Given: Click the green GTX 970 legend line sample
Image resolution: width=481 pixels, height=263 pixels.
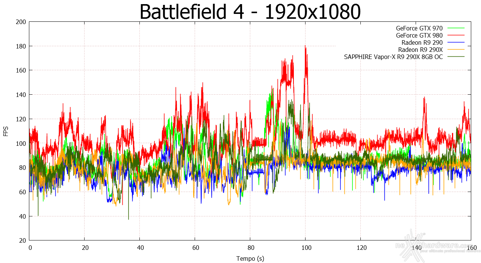Looking at the screenshot, I should [455, 28].
